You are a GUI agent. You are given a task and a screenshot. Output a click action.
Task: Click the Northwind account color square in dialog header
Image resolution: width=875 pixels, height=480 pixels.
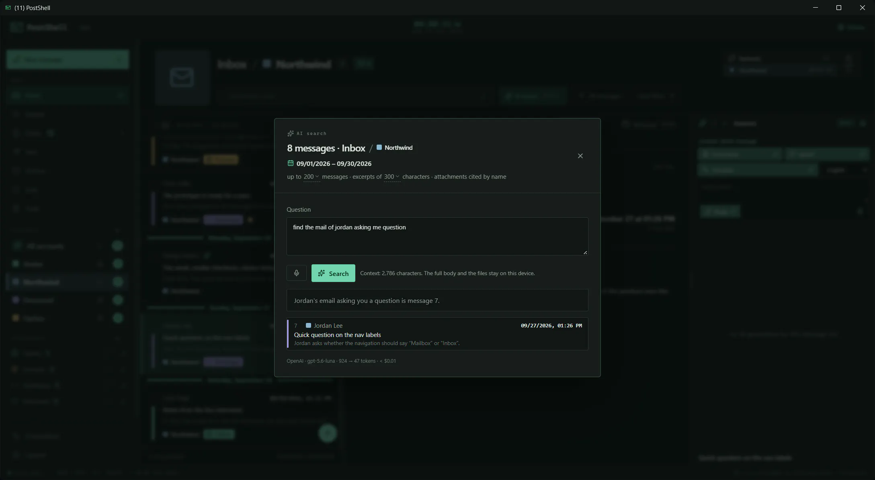(379, 147)
